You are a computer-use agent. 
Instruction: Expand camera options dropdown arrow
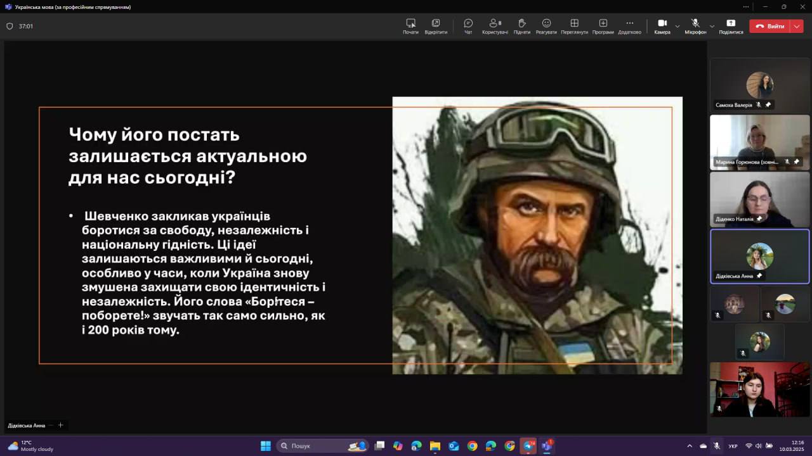pos(678,27)
